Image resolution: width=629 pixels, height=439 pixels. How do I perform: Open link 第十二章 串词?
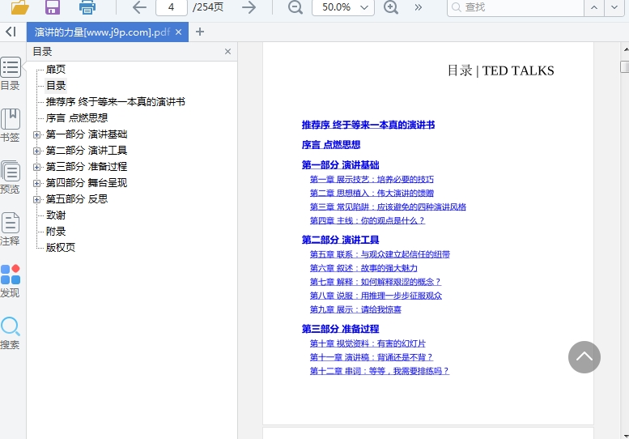(379, 371)
